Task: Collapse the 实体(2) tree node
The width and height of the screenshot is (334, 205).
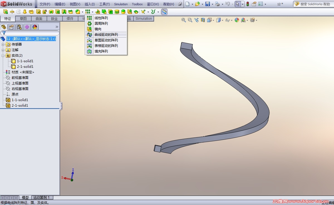Action: pos(3,56)
